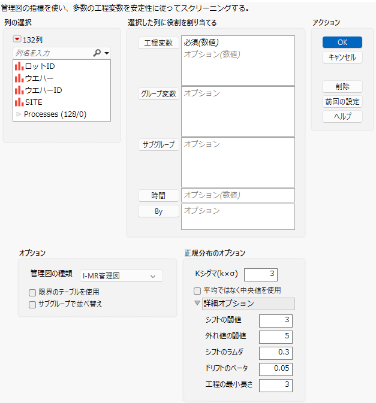Image resolution: width=376 pixels, height=403 pixels.
Task: Open help with ヘルプ button
Action: click(x=342, y=116)
